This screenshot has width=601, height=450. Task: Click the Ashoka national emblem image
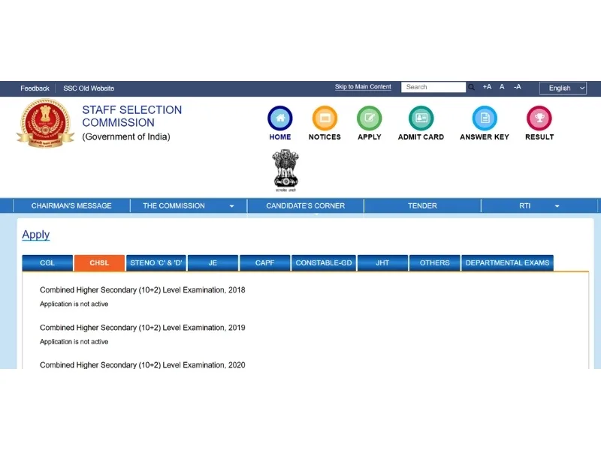point(285,170)
